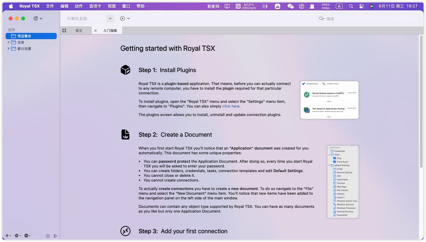Click the 任务 folder icon
The image size is (426, 242).
[13, 42]
